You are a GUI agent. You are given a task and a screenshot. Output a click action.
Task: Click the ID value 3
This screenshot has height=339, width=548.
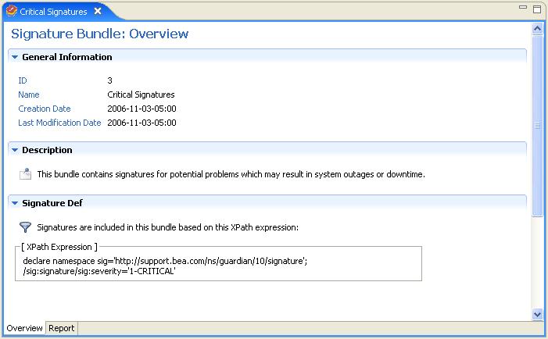click(109, 80)
